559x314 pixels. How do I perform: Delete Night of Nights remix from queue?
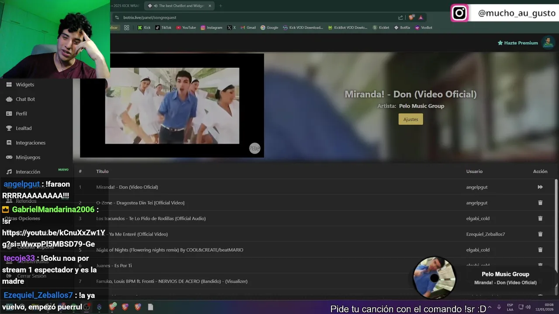click(540, 250)
